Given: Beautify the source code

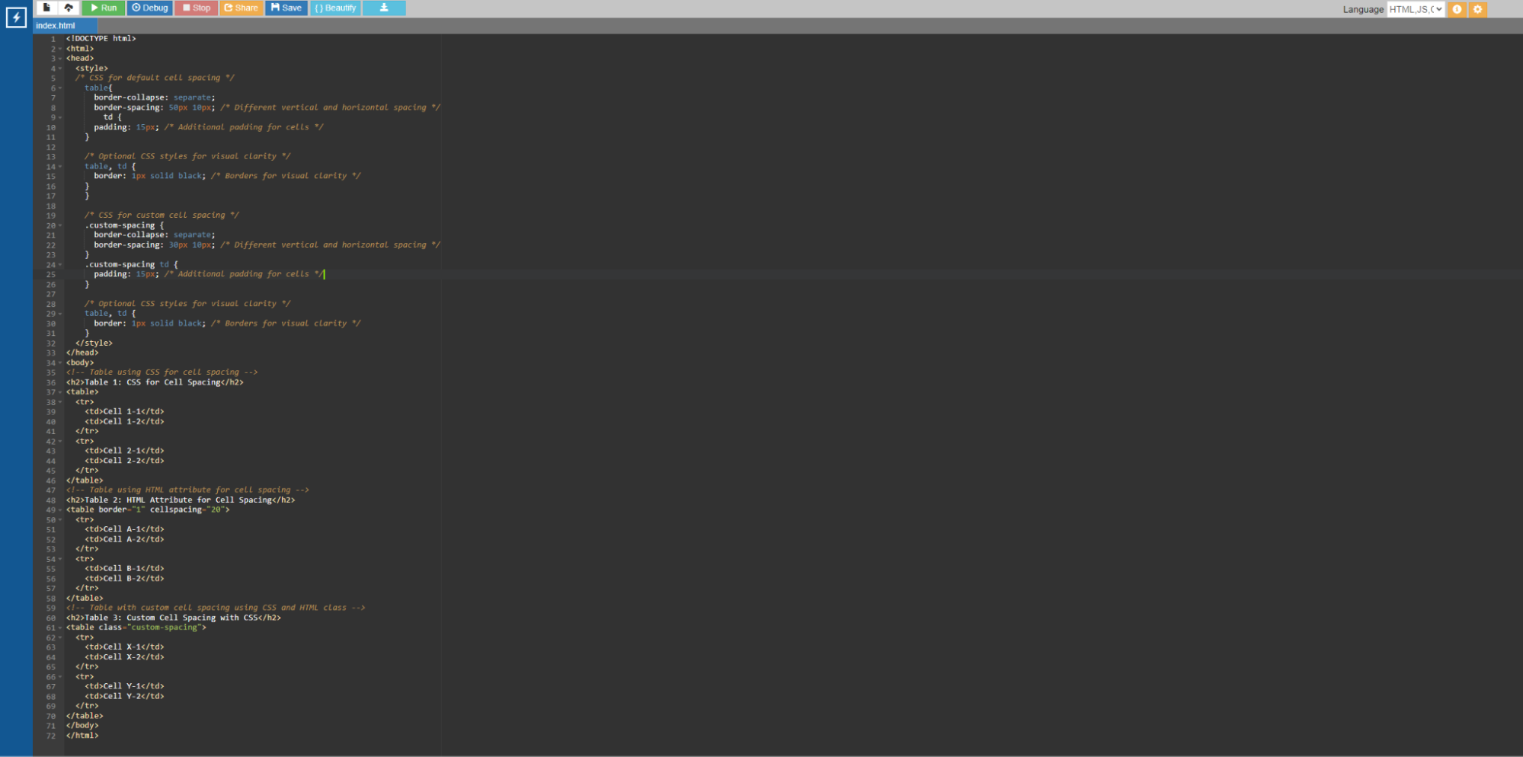Looking at the screenshot, I should pyautogui.click(x=335, y=8).
